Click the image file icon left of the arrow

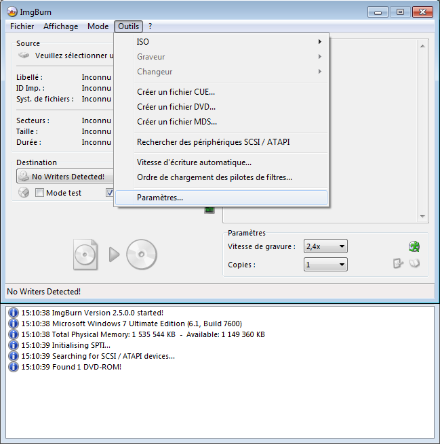85,254
